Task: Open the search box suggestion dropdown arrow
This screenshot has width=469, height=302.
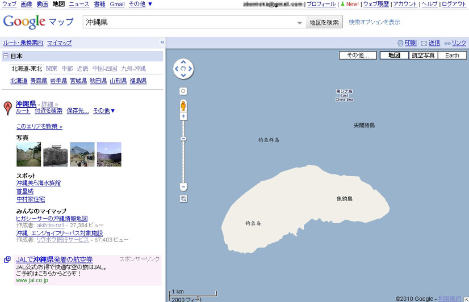Action: 299,23
